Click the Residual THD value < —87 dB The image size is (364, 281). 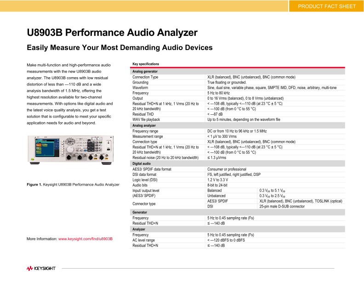point(215,114)
